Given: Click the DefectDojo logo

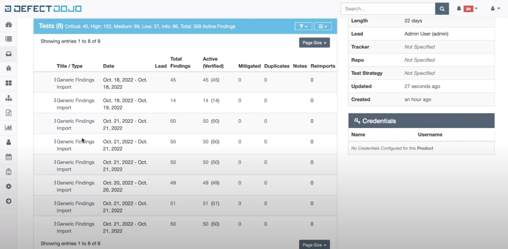Looking at the screenshot, I should click(43, 9).
